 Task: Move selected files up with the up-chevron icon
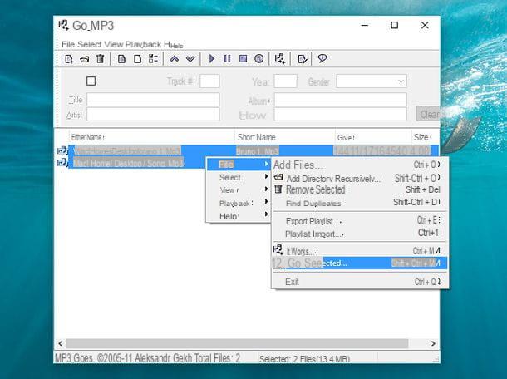pyautogui.click(x=175, y=59)
